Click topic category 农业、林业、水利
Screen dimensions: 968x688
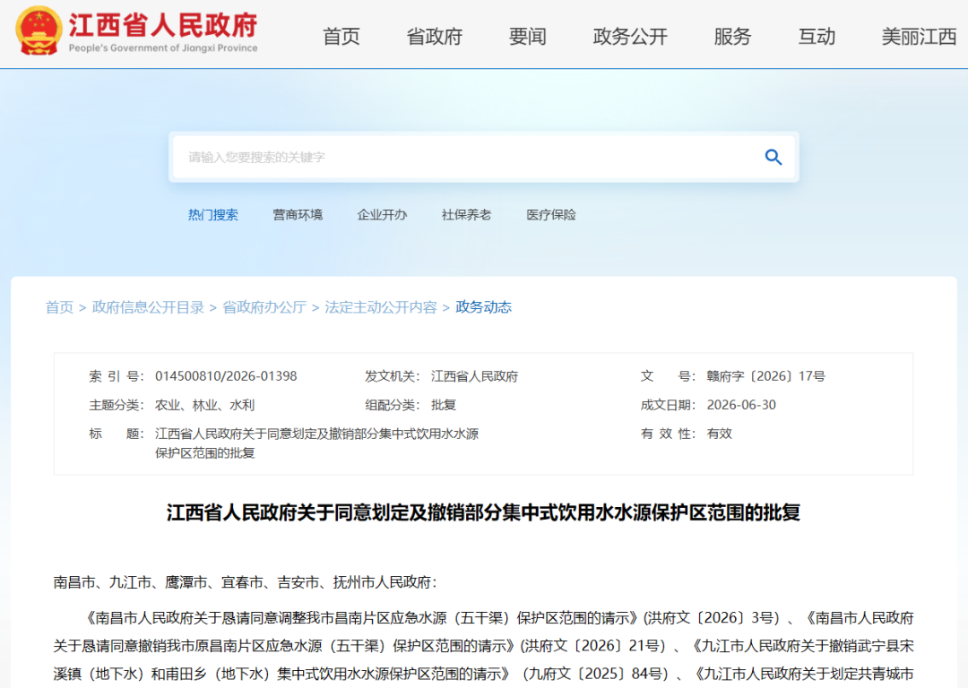(204, 406)
